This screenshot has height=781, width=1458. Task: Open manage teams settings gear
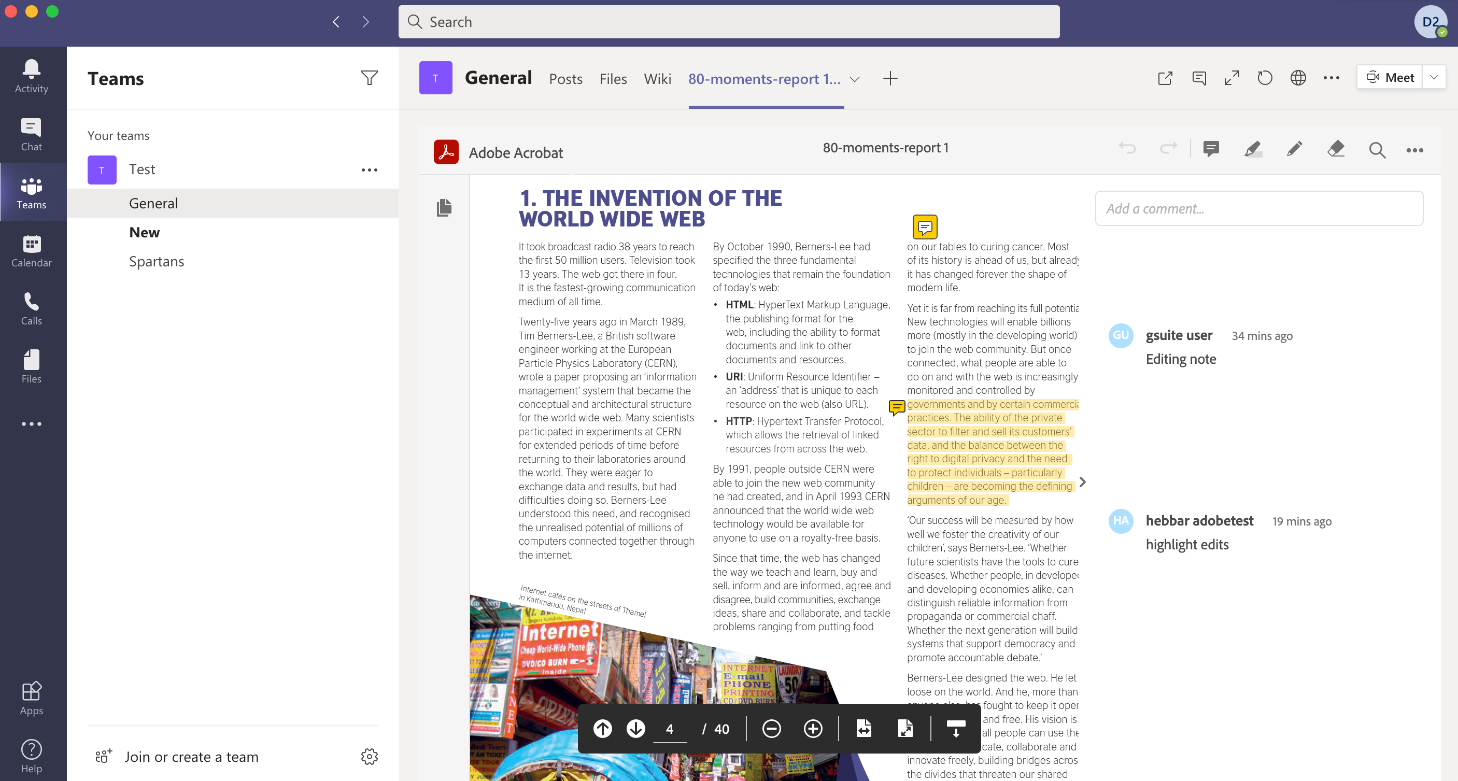pos(369,756)
